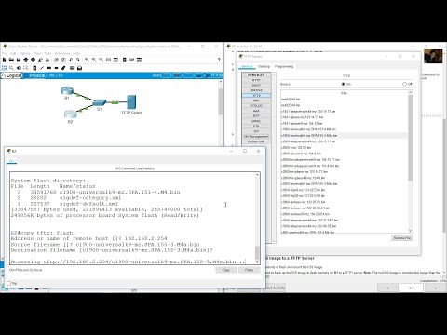Select AAA in the services list
447x335 pixels.
[x=256, y=111]
